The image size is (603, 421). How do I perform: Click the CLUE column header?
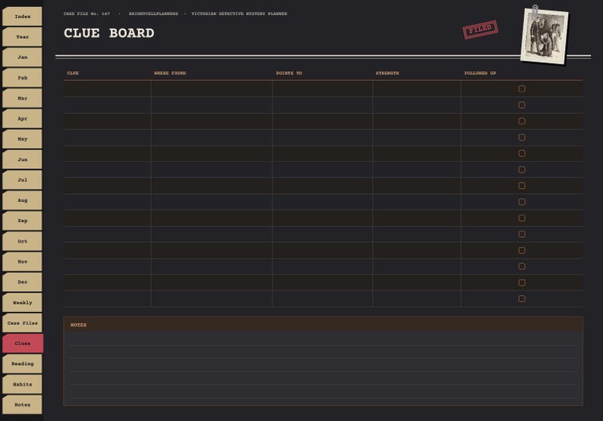pyautogui.click(x=73, y=73)
